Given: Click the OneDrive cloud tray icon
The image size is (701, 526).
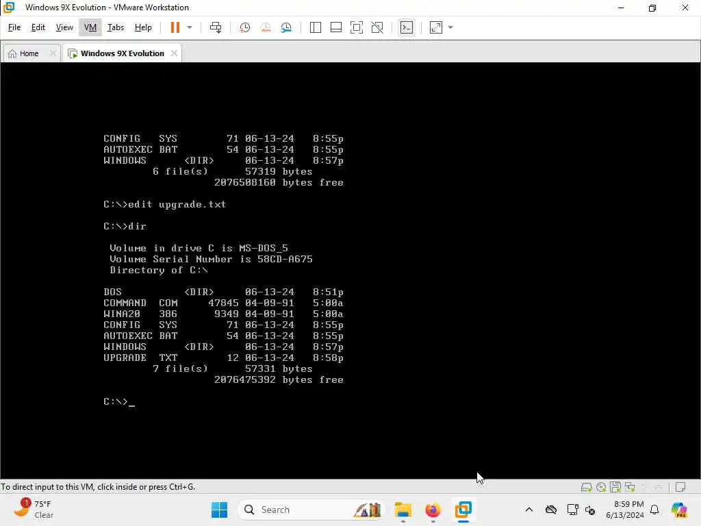Looking at the screenshot, I should pyautogui.click(x=551, y=510).
